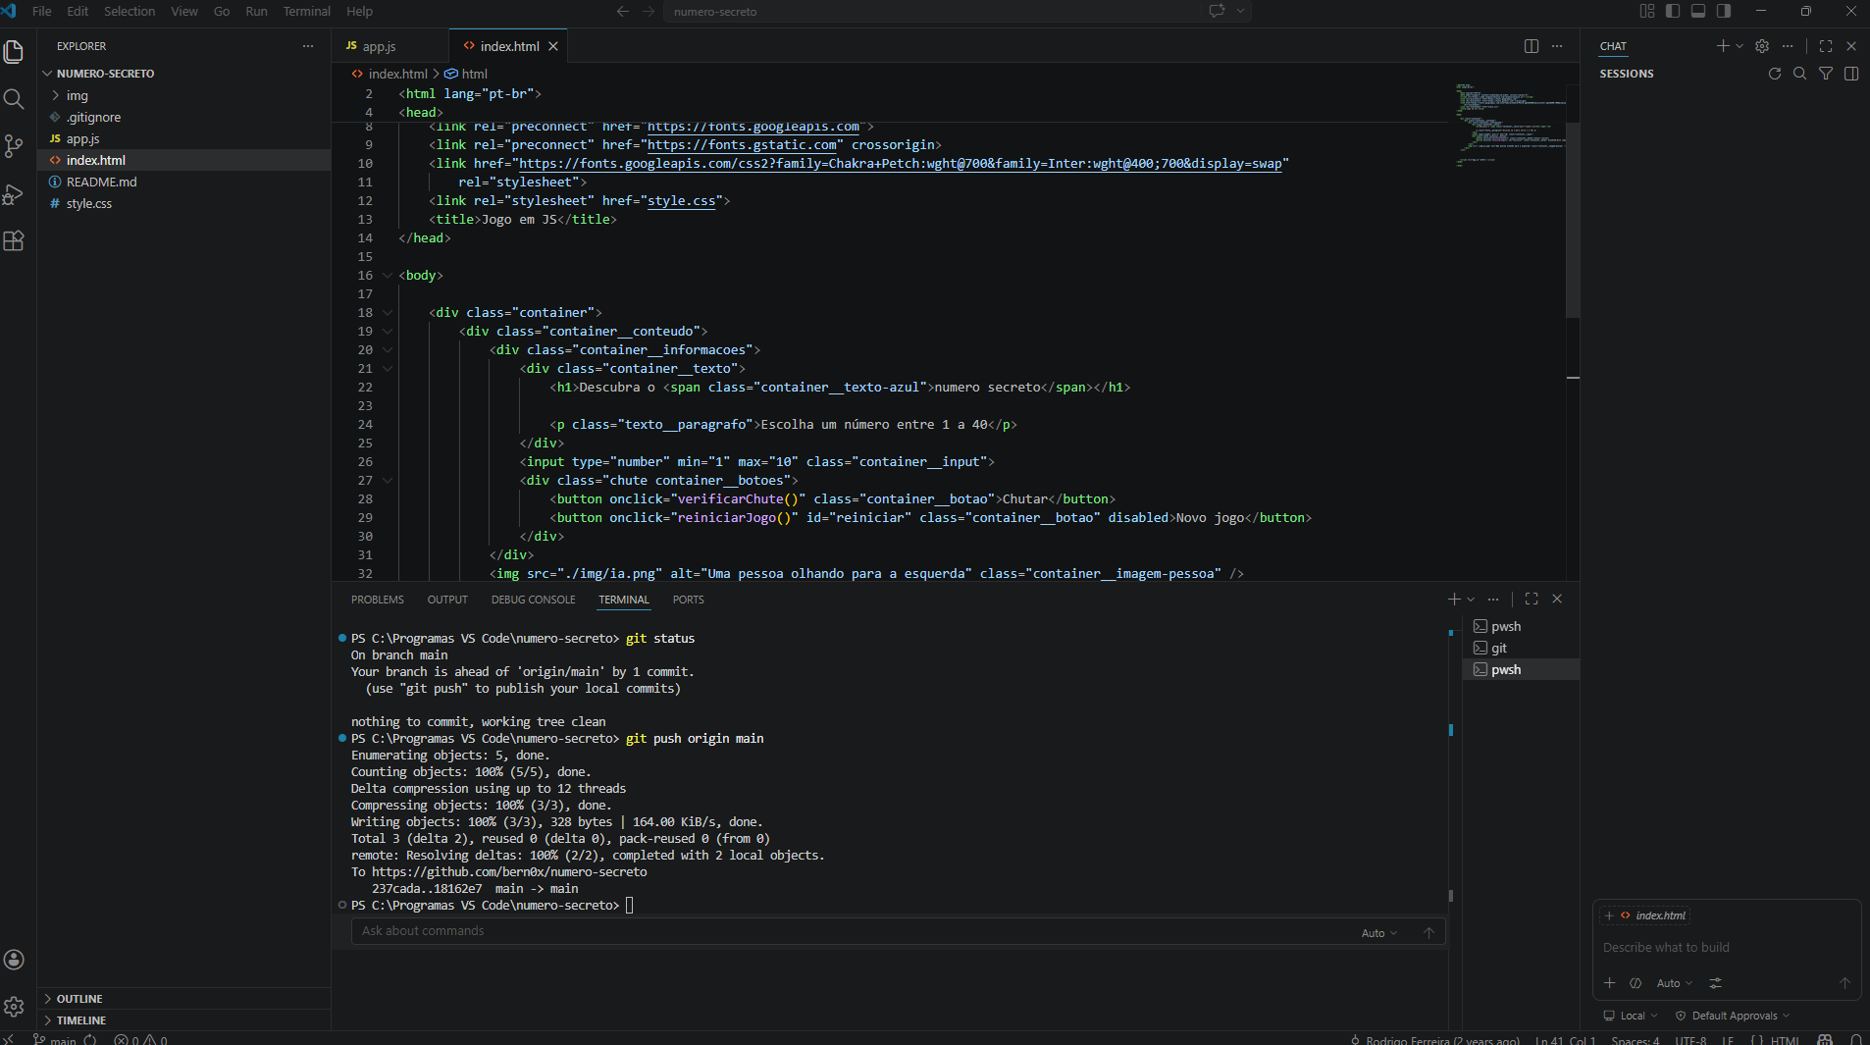Open the Run and Debug view
1870x1045 pixels.
coord(14,194)
